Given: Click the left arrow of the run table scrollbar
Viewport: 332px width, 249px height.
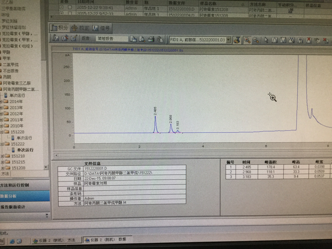Looking at the screenshot, I should pos(51,17).
